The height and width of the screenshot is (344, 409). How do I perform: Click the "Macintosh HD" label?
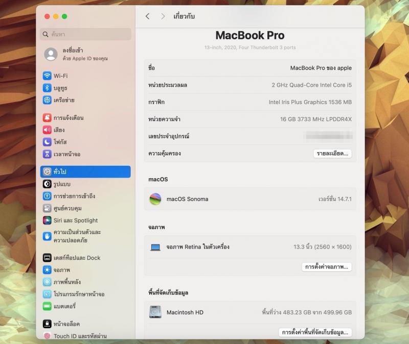(x=185, y=312)
